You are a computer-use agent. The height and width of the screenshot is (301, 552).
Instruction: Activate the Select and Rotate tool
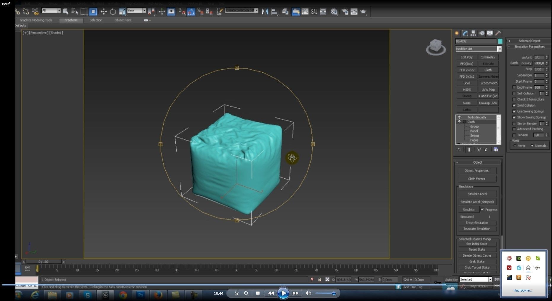pos(113,12)
